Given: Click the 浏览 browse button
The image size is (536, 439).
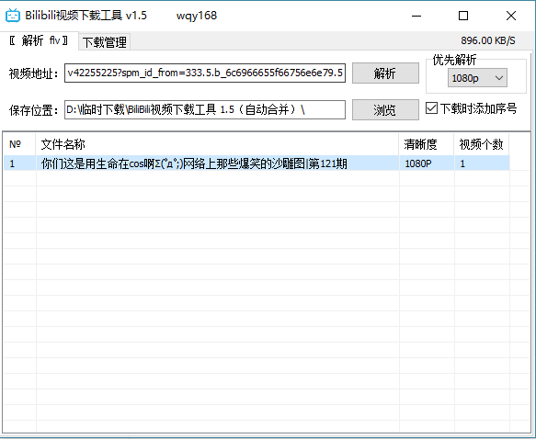Looking at the screenshot, I should tap(385, 110).
